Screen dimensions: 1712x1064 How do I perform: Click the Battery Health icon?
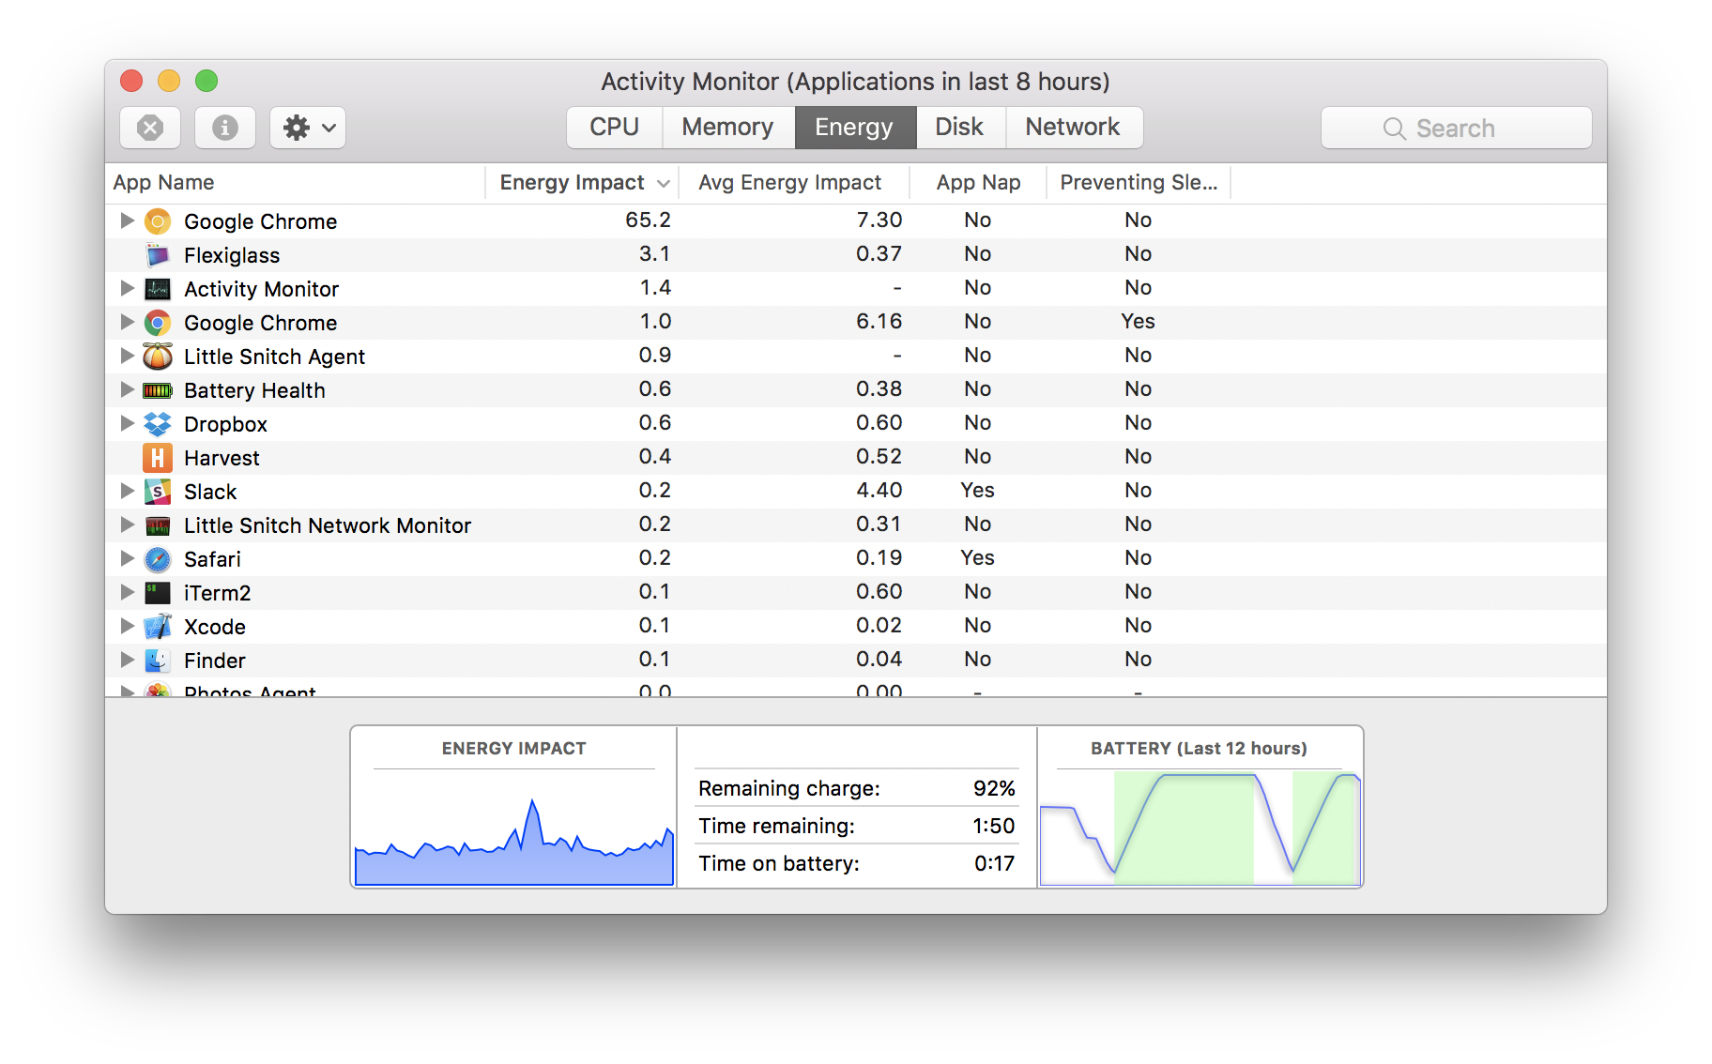(158, 390)
